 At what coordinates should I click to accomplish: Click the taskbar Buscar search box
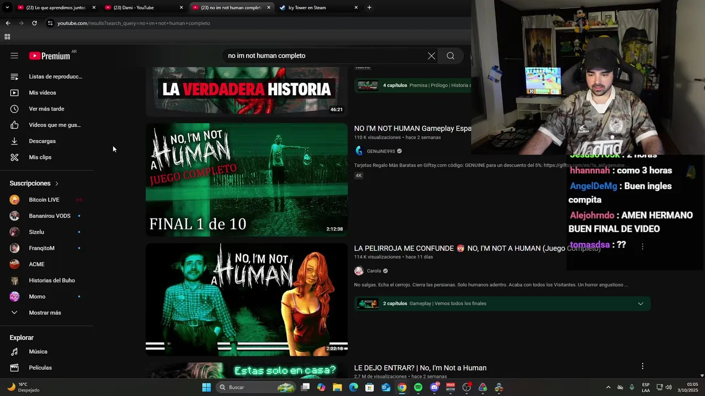(x=257, y=387)
